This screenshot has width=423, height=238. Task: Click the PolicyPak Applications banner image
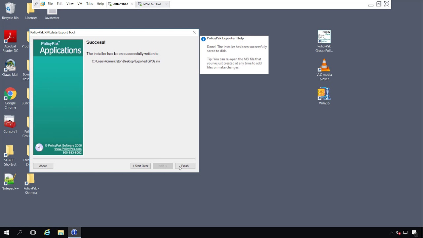[x=58, y=97]
